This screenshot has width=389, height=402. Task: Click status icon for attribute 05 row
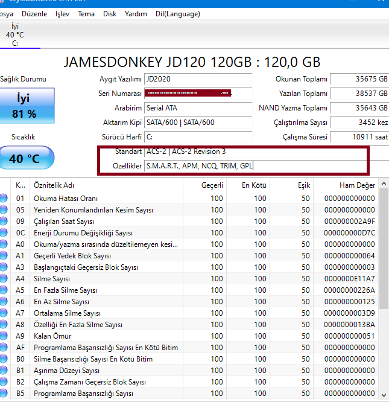(4, 209)
